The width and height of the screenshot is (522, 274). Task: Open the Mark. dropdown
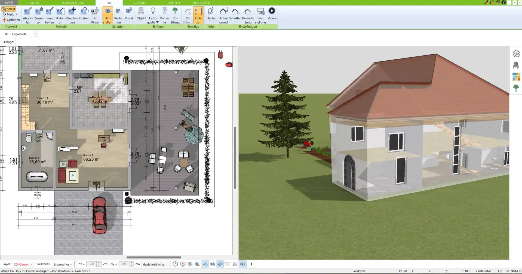click(10, 14)
